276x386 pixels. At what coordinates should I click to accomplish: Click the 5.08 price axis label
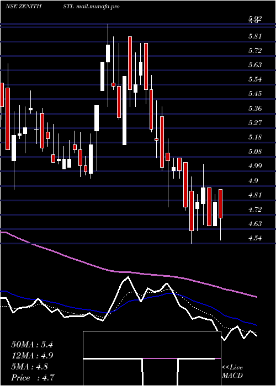tap(255, 152)
